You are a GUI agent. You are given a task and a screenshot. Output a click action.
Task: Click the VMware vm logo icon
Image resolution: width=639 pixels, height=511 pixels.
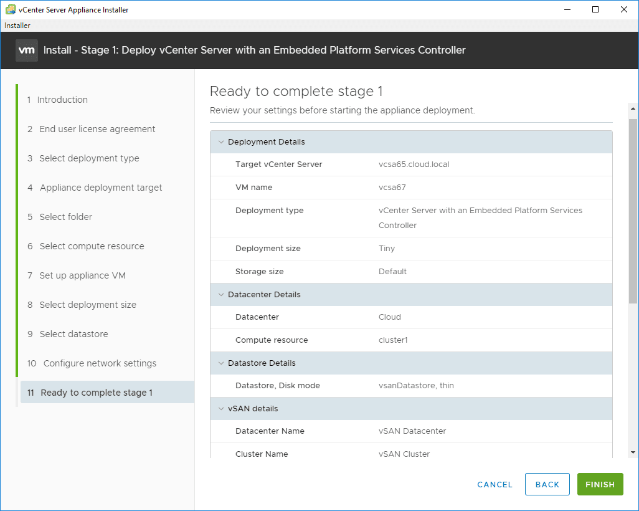pos(27,50)
